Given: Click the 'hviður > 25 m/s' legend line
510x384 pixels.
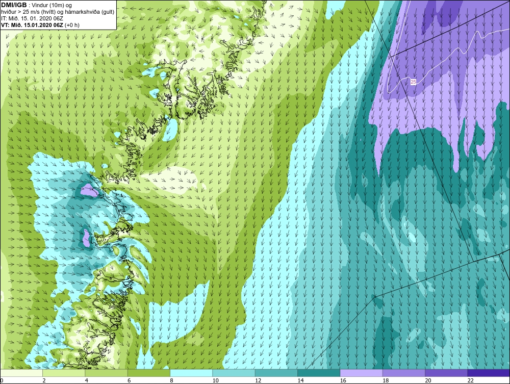Looking at the screenshot, I should tap(58, 12).
